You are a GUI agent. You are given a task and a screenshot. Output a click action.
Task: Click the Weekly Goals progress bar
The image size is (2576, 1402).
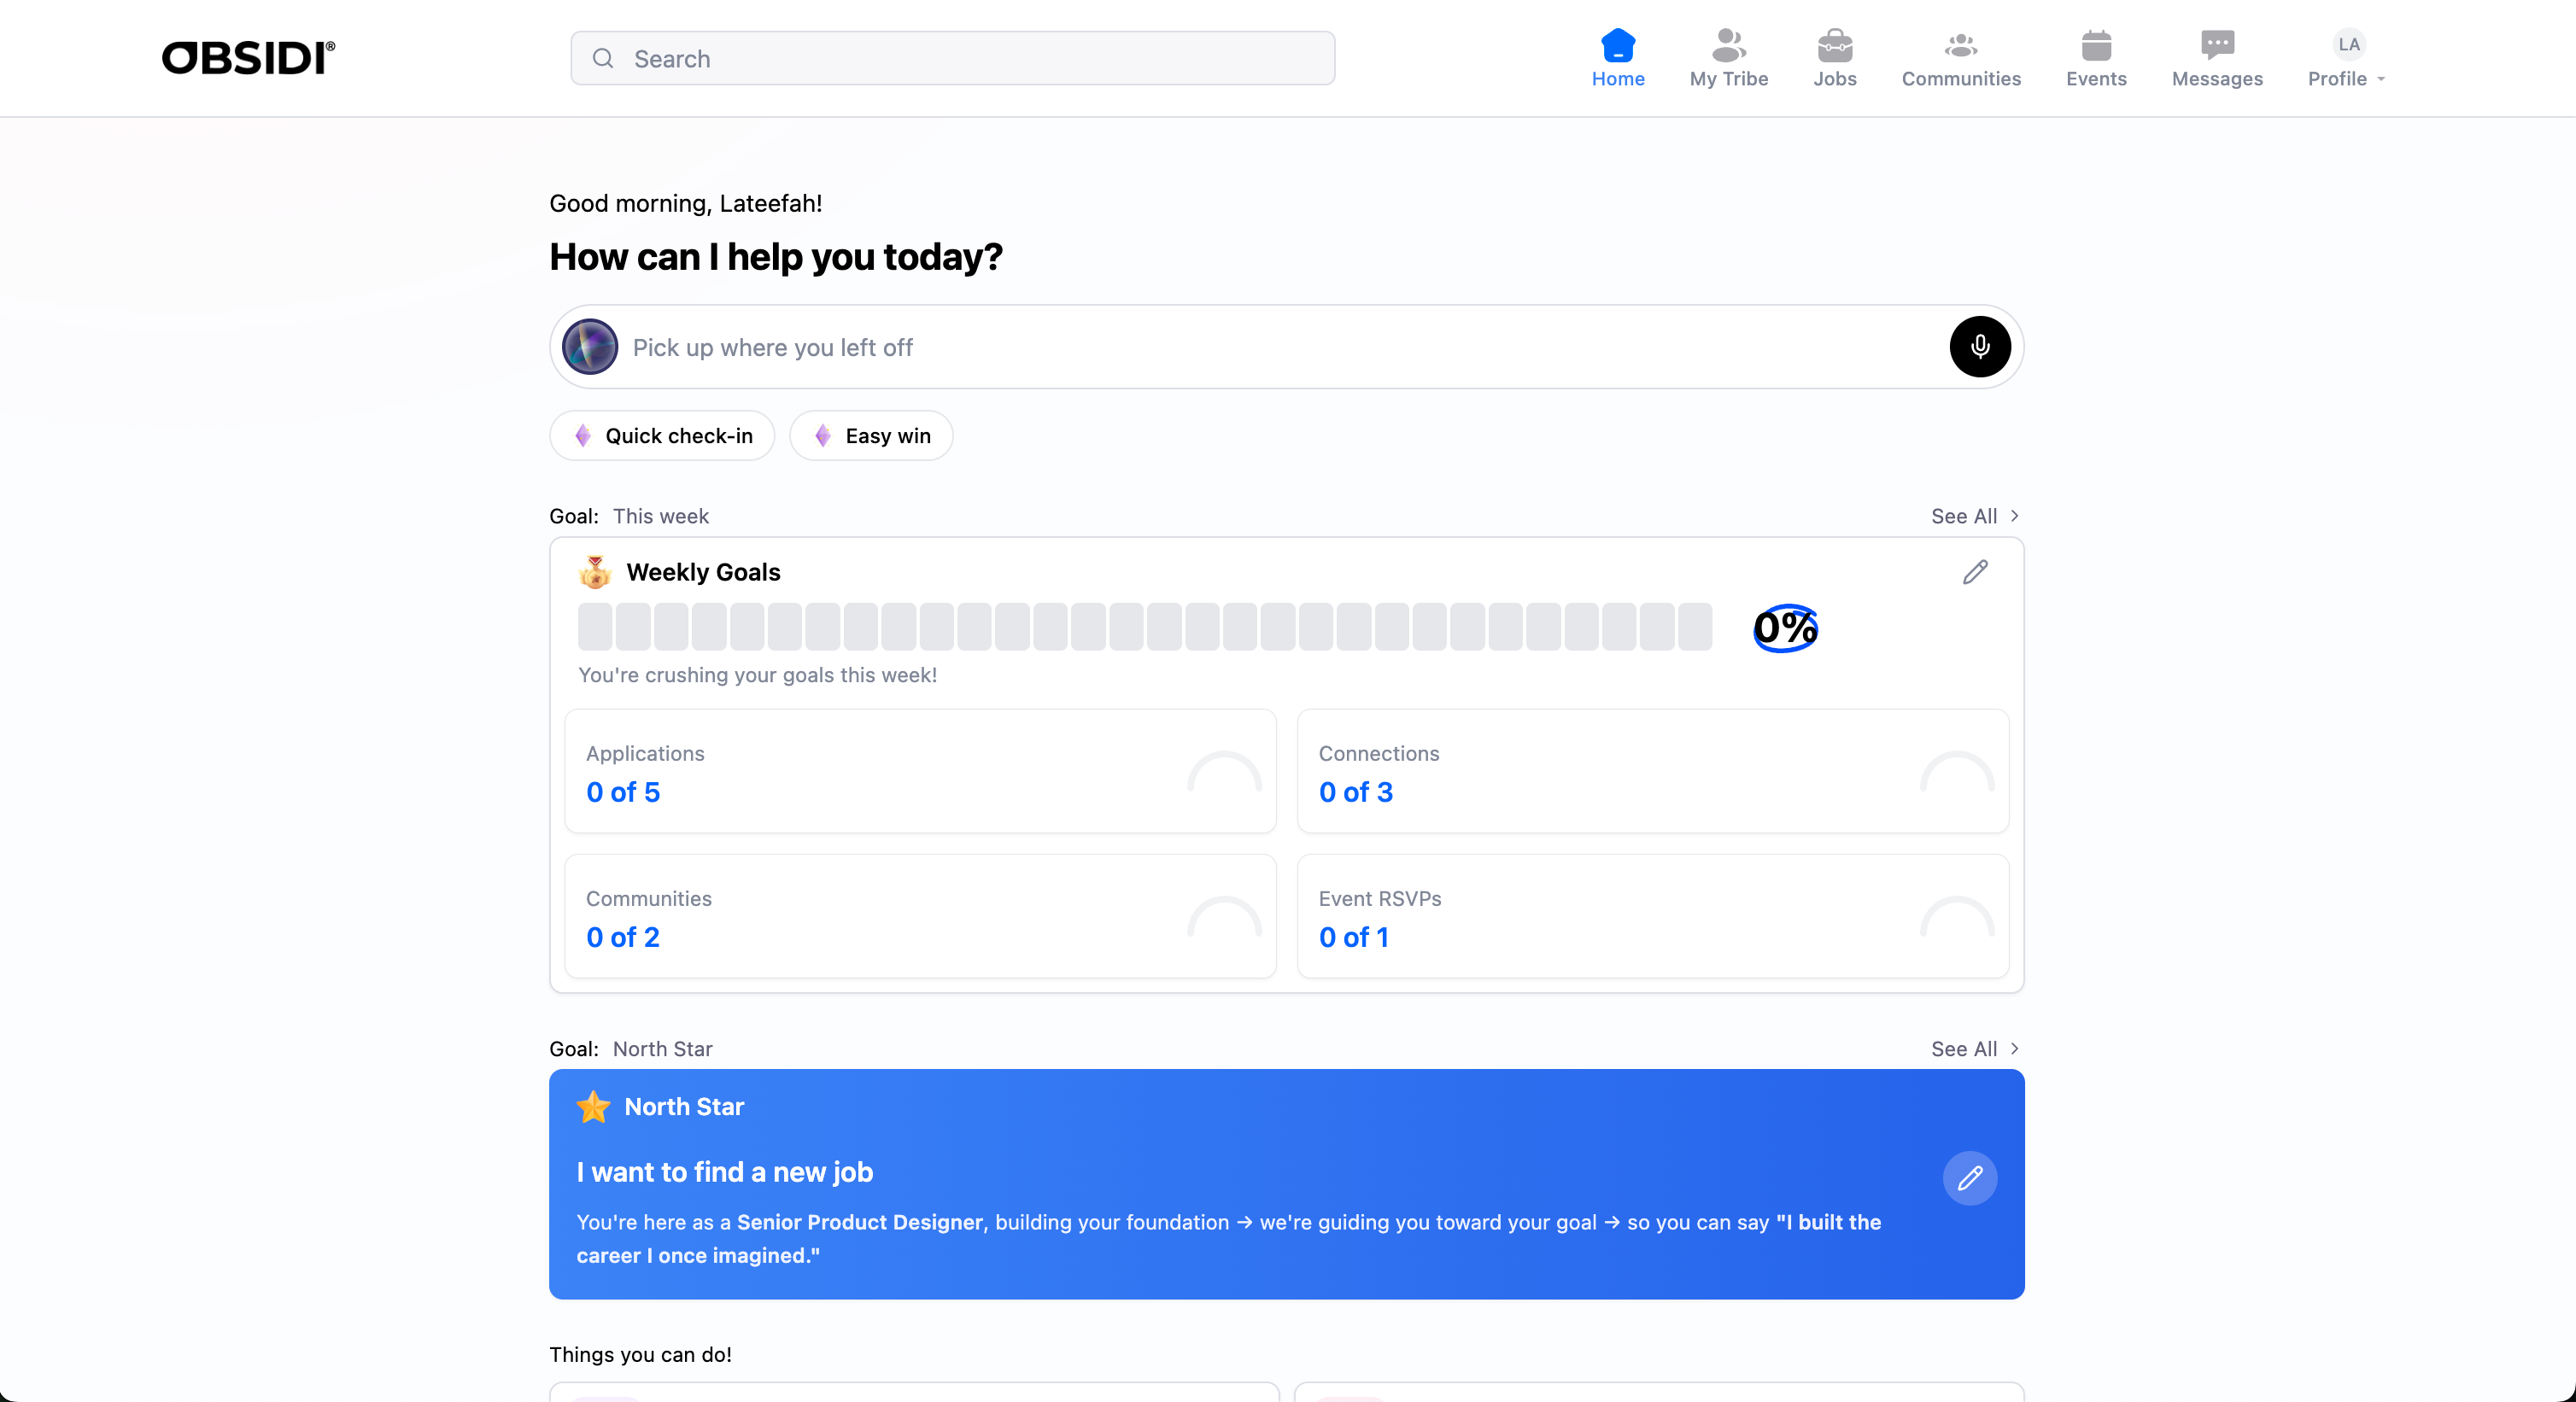click(1144, 627)
